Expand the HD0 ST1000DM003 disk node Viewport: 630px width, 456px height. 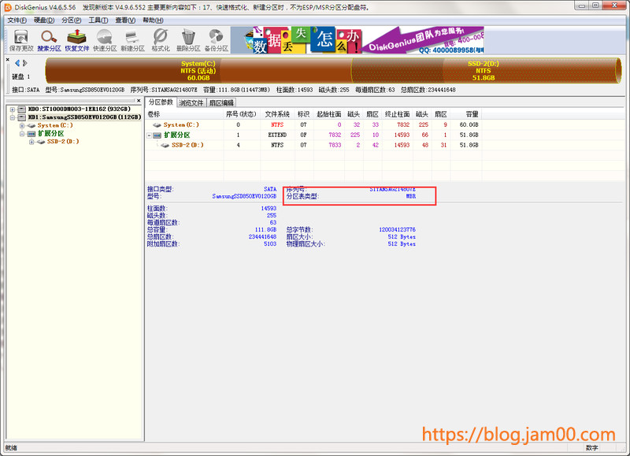click(x=13, y=109)
